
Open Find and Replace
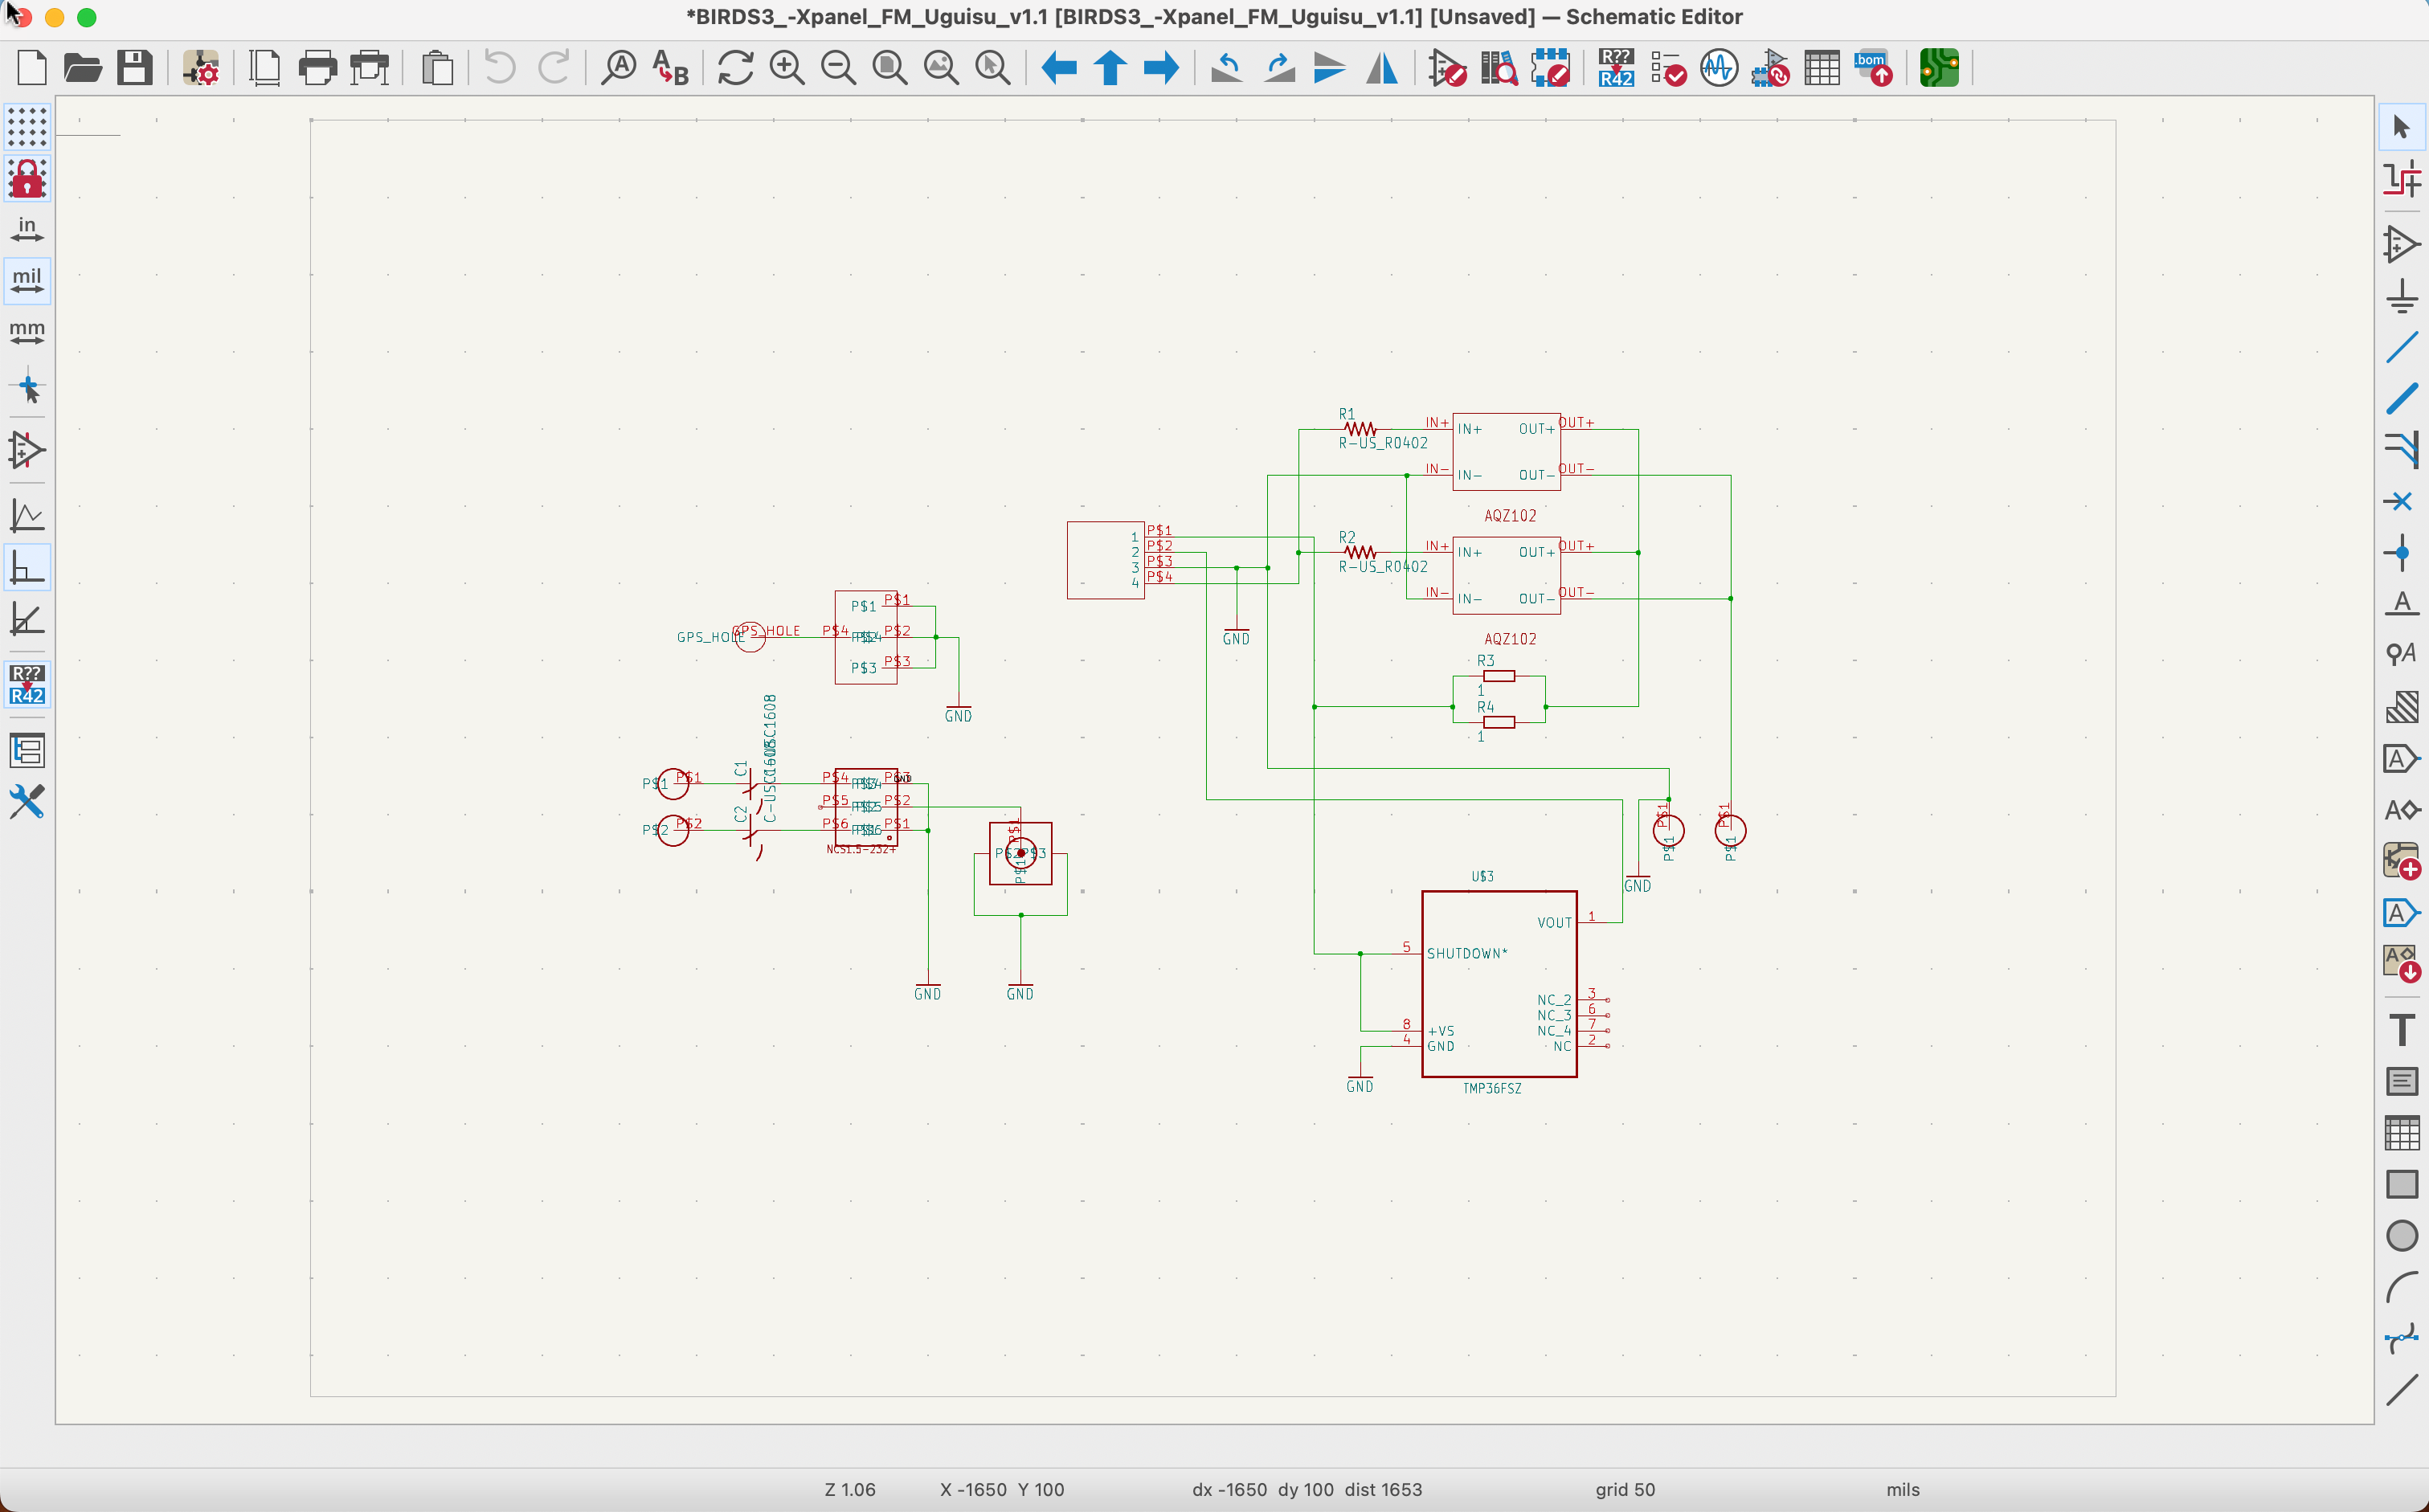click(x=670, y=68)
